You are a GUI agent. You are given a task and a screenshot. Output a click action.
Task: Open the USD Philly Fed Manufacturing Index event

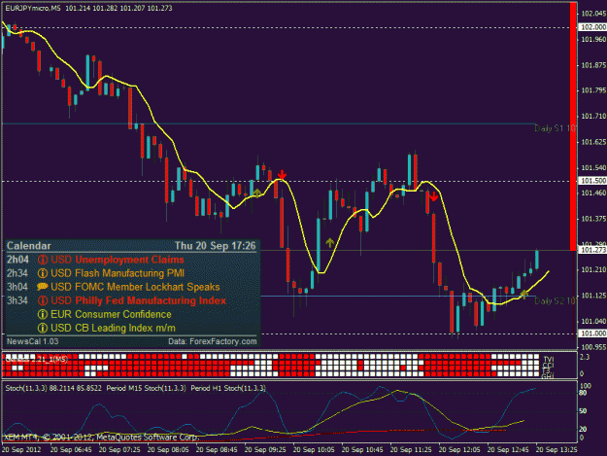coord(138,300)
